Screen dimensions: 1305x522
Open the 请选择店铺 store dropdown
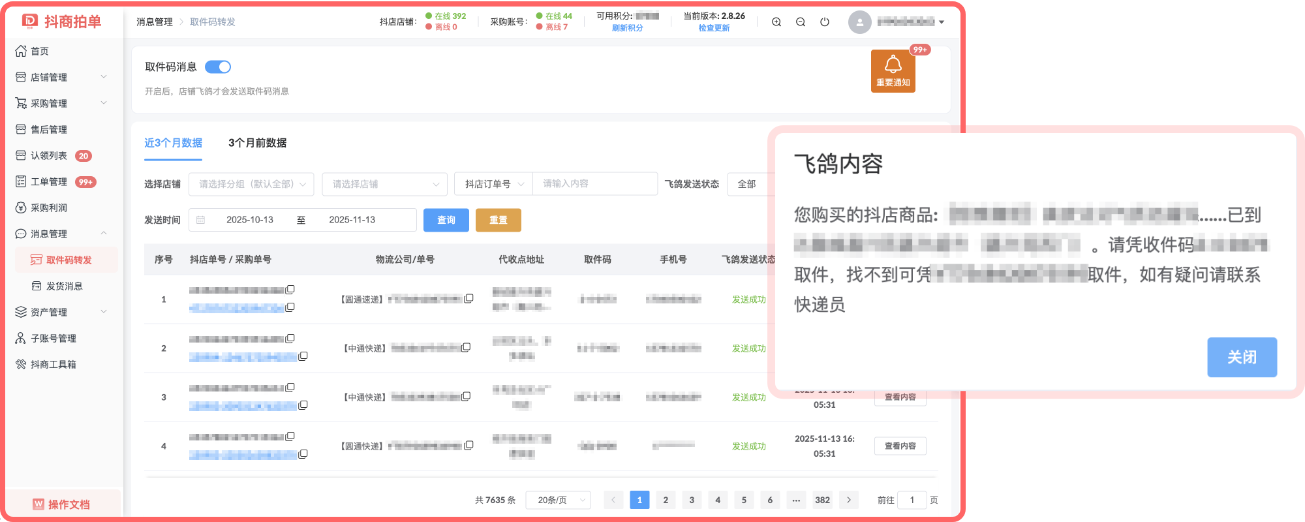tap(384, 184)
